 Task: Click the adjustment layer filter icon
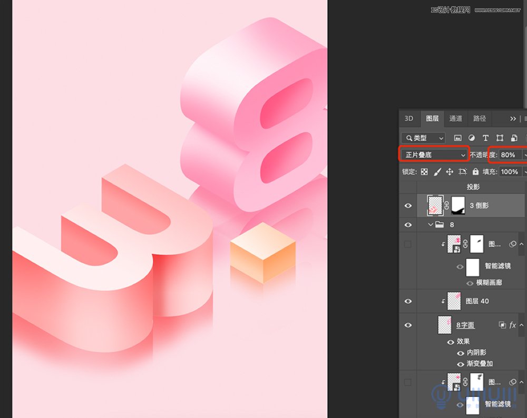pos(472,138)
